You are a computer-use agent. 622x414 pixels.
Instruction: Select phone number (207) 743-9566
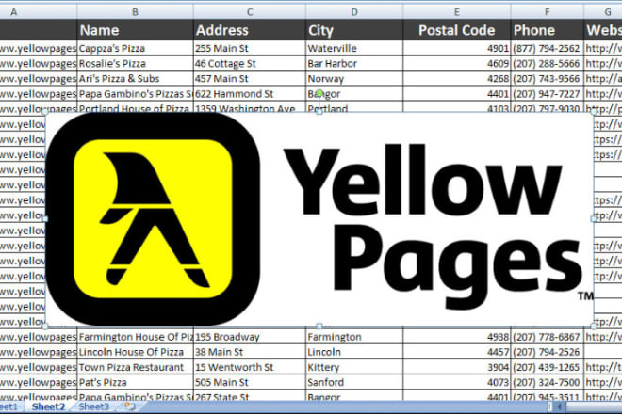[x=547, y=78]
